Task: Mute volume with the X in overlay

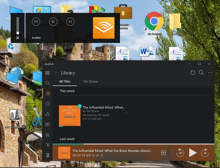Action: tap(18, 38)
